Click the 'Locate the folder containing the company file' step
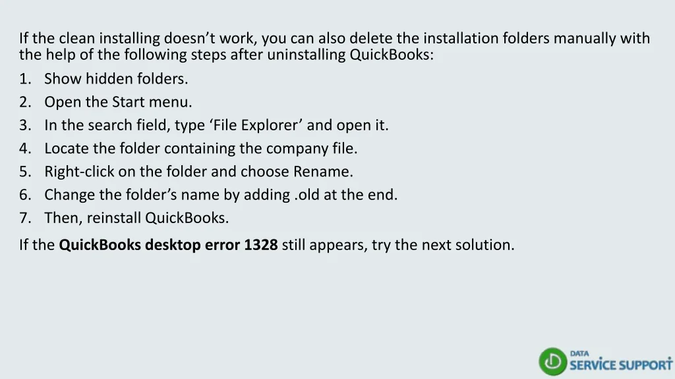 200,149
